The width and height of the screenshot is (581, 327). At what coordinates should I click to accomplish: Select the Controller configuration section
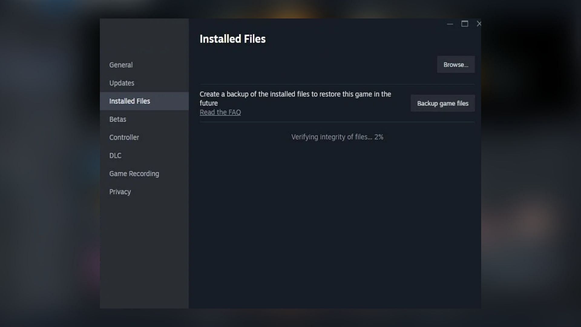(124, 137)
